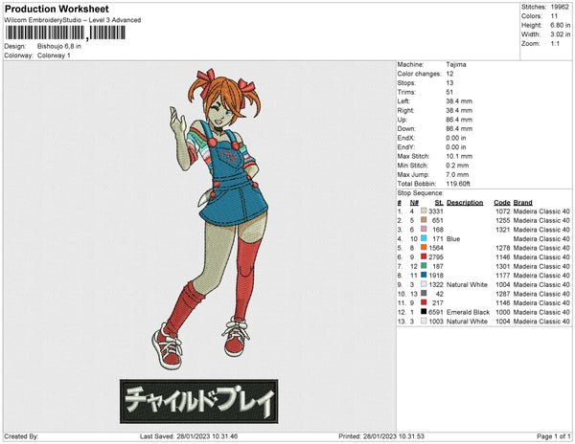The height and width of the screenshot is (444, 575).
Task: Click the Zoom value 1:1
Action: coord(555,44)
